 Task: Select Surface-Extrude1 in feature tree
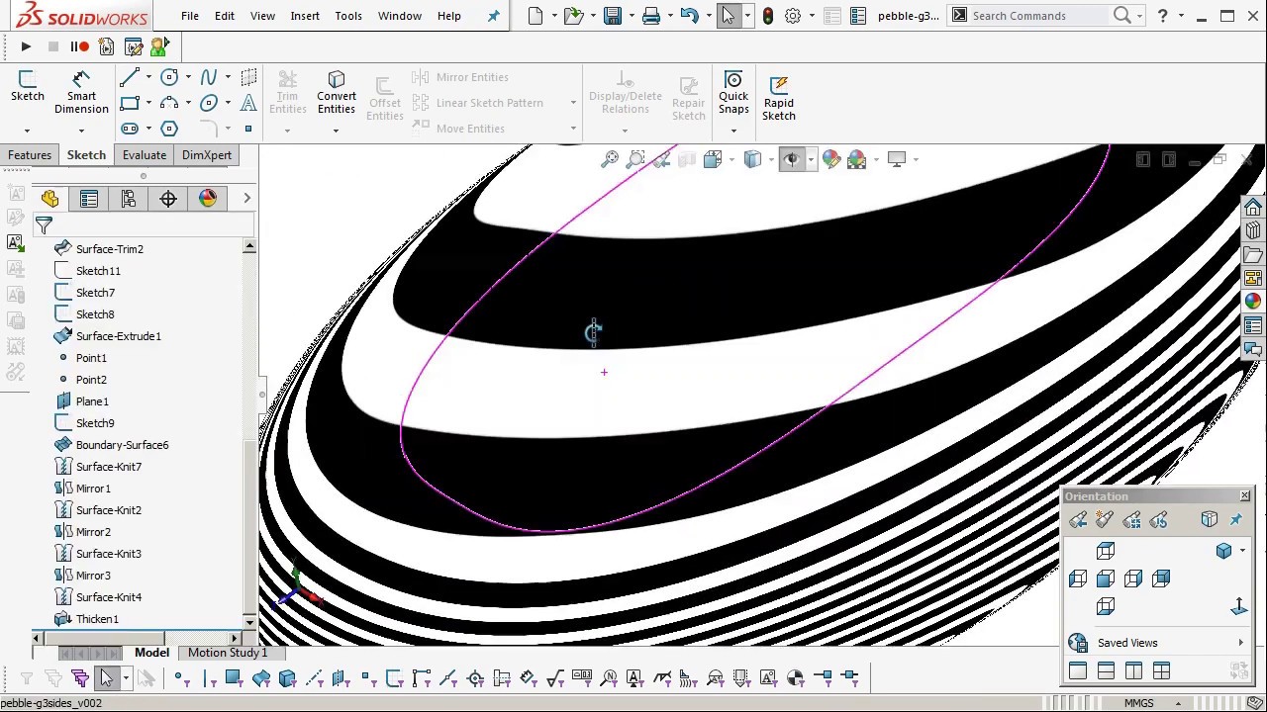tap(118, 336)
